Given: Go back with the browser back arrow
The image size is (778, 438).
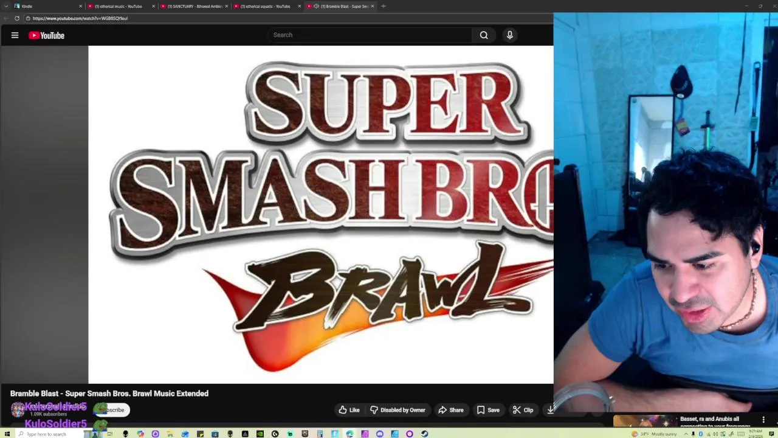Looking at the screenshot, I should [5, 18].
